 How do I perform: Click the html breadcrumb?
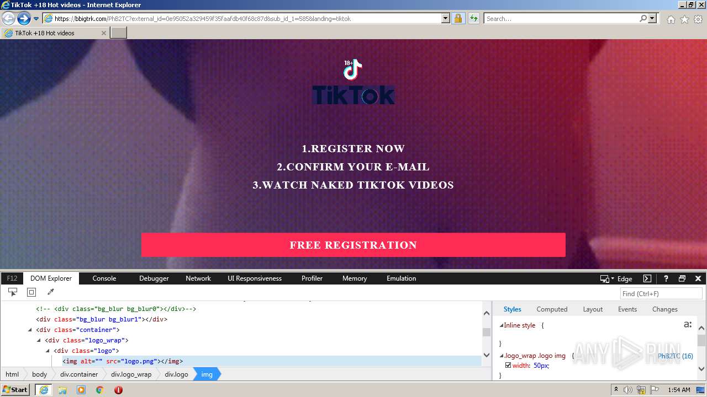[12, 374]
